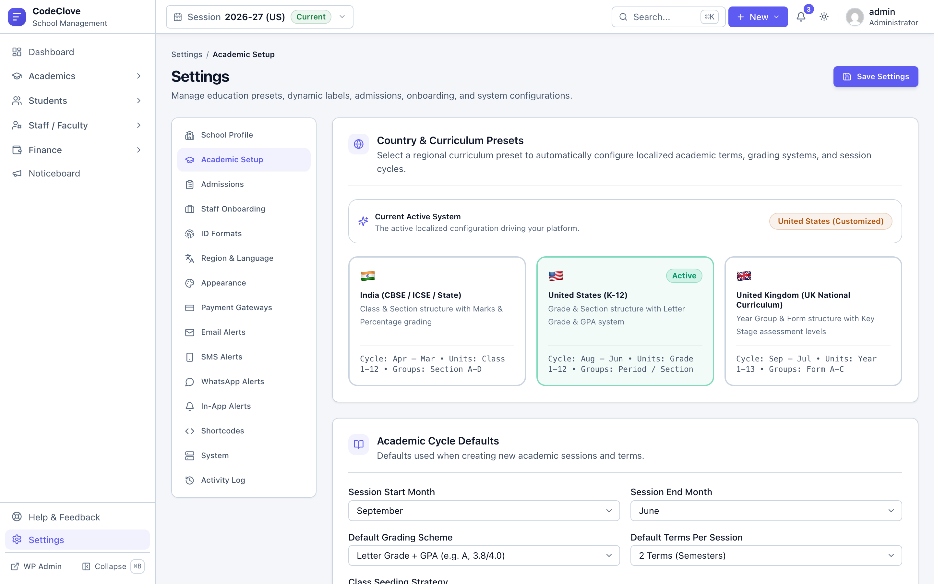The width and height of the screenshot is (934, 584).
Task: Click the Appearance palette icon
Action: 189,283
